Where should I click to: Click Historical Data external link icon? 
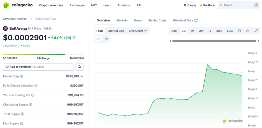click(x=196, y=20)
